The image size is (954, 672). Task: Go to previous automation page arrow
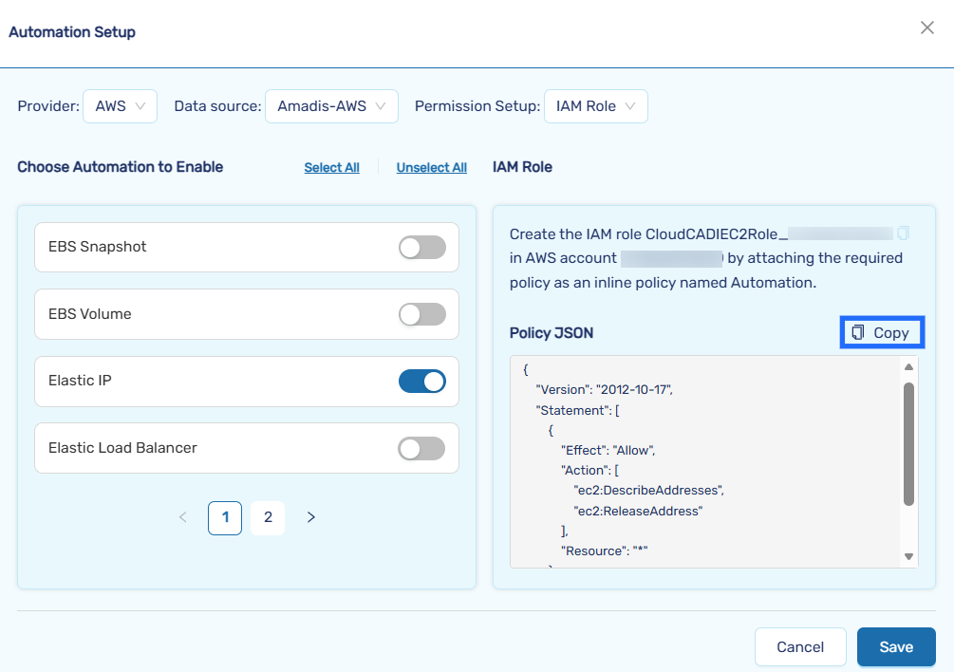(x=183, y=517)
